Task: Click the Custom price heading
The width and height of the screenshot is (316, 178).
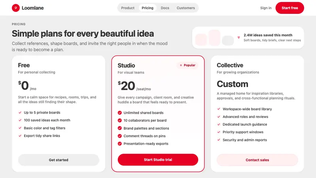Action: [x=232, y=84]
